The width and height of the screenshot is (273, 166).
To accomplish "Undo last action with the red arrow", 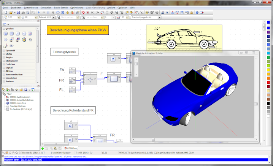I will (x=83, y=13).
